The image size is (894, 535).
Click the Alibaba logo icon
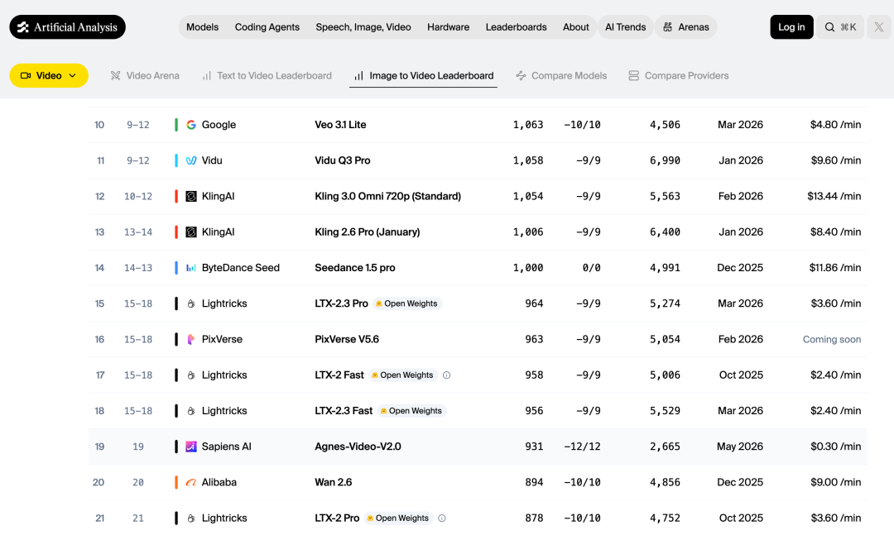(191, 483)
